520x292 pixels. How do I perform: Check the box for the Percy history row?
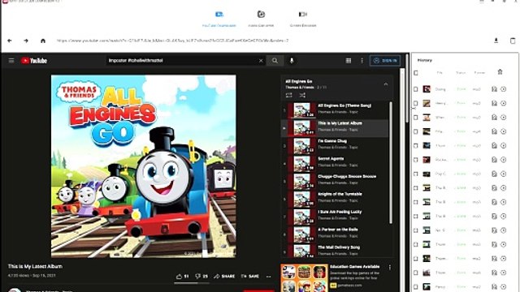(x=416, y=286)
